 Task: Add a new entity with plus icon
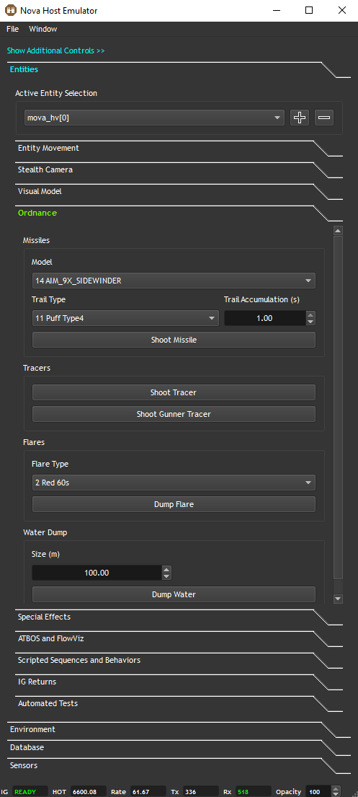(300, 118)
